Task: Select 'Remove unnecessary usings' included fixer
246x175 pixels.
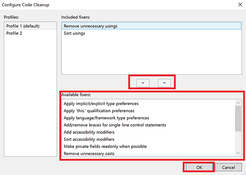Action: click(x=151, y=26)
